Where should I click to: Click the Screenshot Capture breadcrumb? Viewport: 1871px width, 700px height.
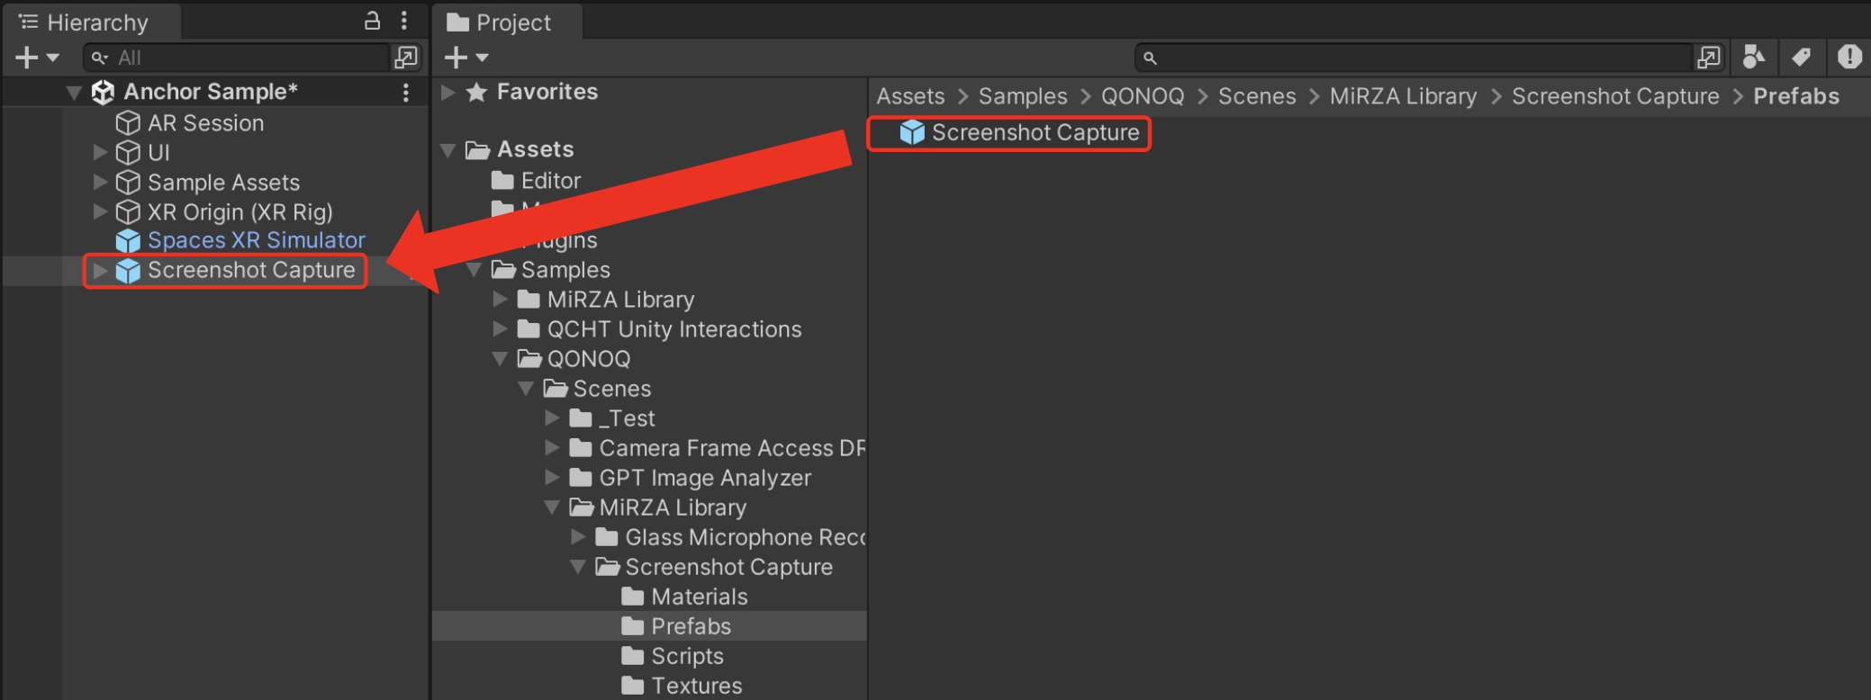(1615, 96)
